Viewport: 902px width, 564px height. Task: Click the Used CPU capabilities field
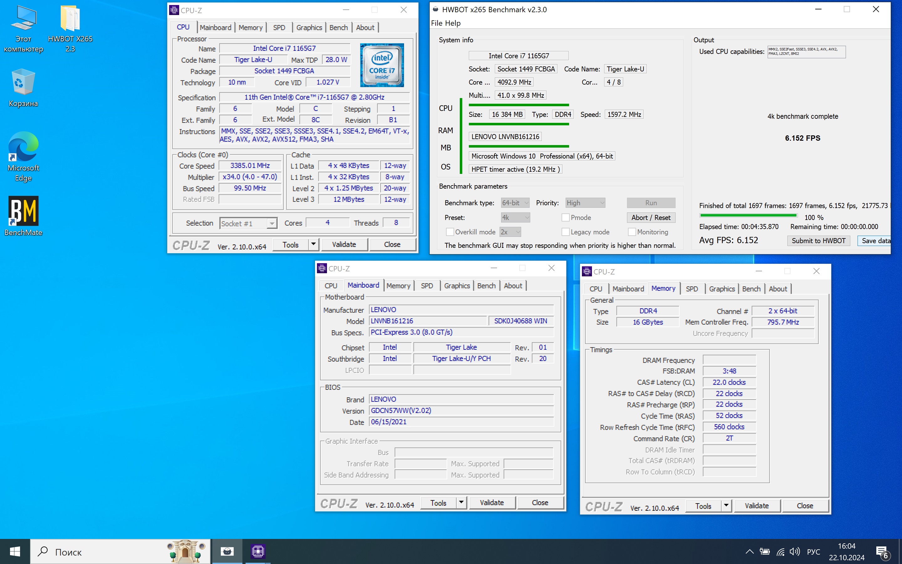pyautogui.click(x=806, y=52)
